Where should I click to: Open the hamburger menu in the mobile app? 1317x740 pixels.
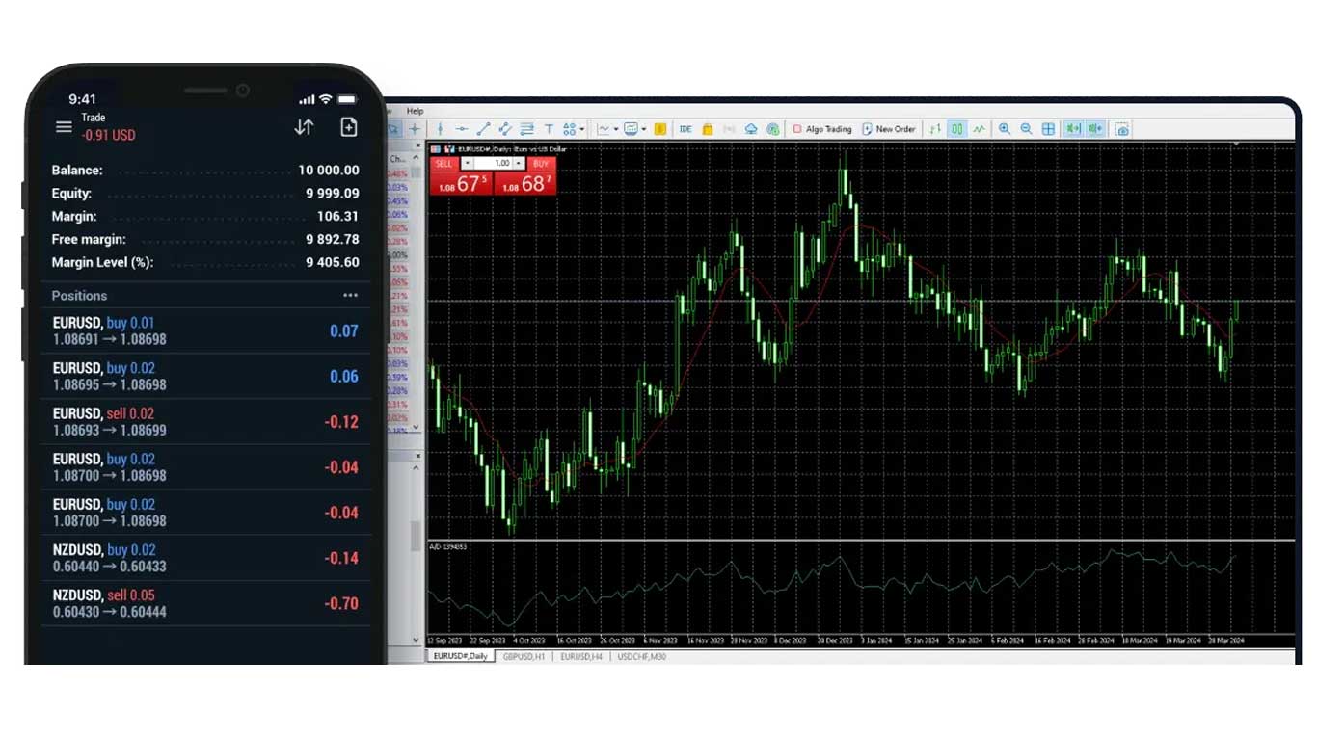(64, 126)
